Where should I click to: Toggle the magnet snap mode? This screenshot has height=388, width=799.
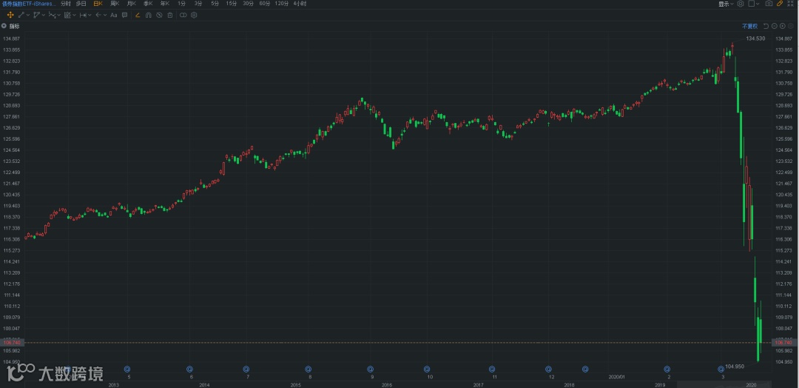pos(148,15)
